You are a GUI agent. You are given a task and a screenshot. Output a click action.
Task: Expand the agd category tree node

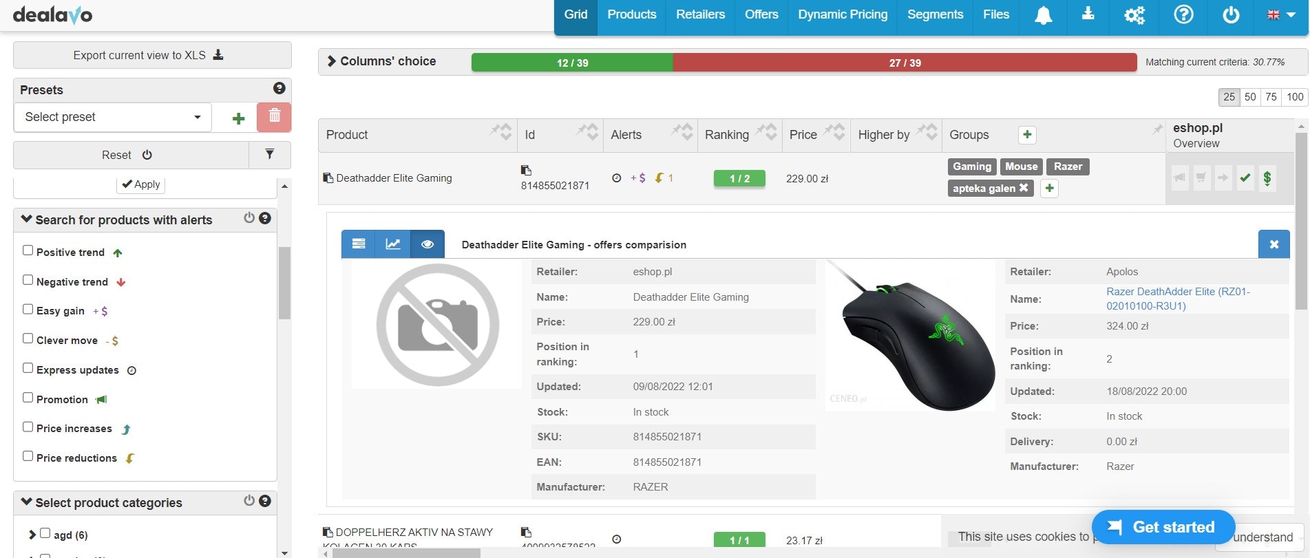tap(32, 535)
